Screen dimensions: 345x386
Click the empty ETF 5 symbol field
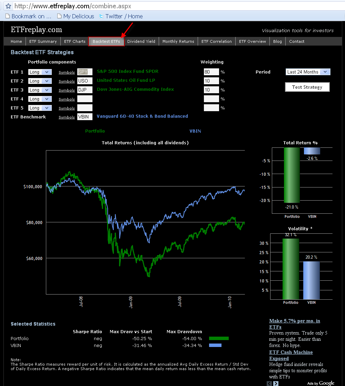(85, 108)
